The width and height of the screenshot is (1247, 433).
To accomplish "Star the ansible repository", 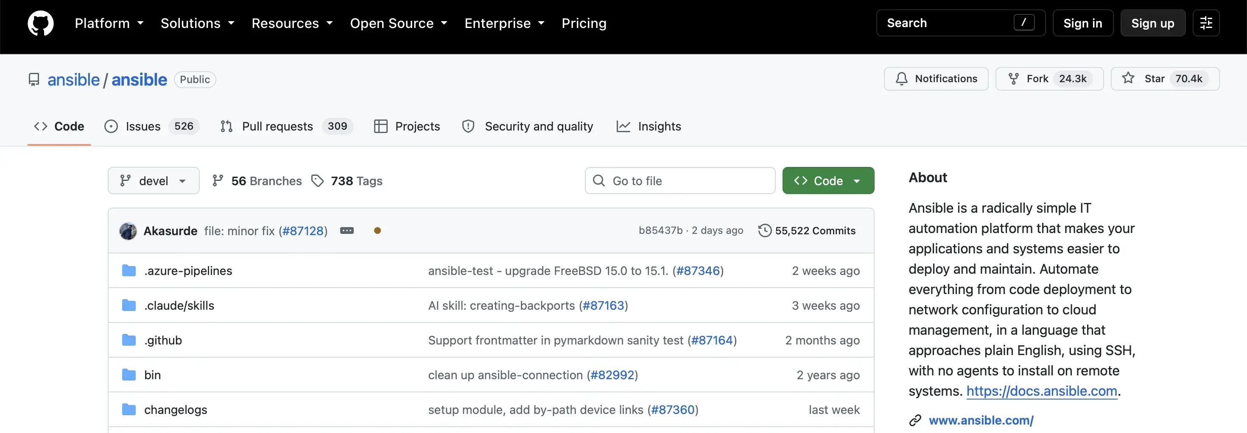I will tap(1165, 79).
